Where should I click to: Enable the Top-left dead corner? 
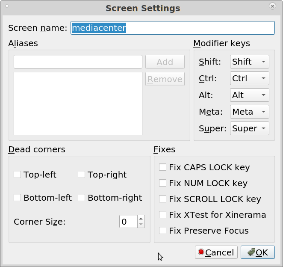(18, 175)
